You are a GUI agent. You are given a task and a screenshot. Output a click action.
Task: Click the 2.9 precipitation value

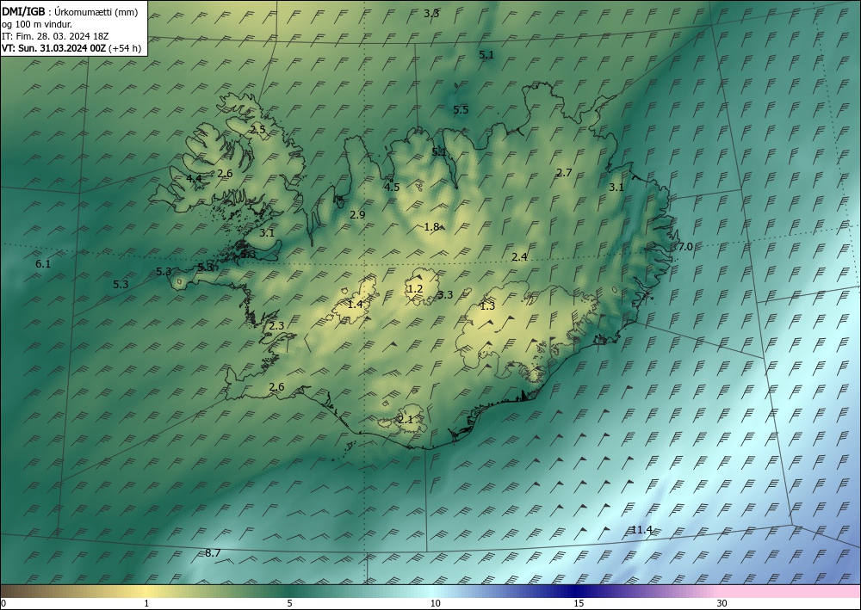point(357,214)
